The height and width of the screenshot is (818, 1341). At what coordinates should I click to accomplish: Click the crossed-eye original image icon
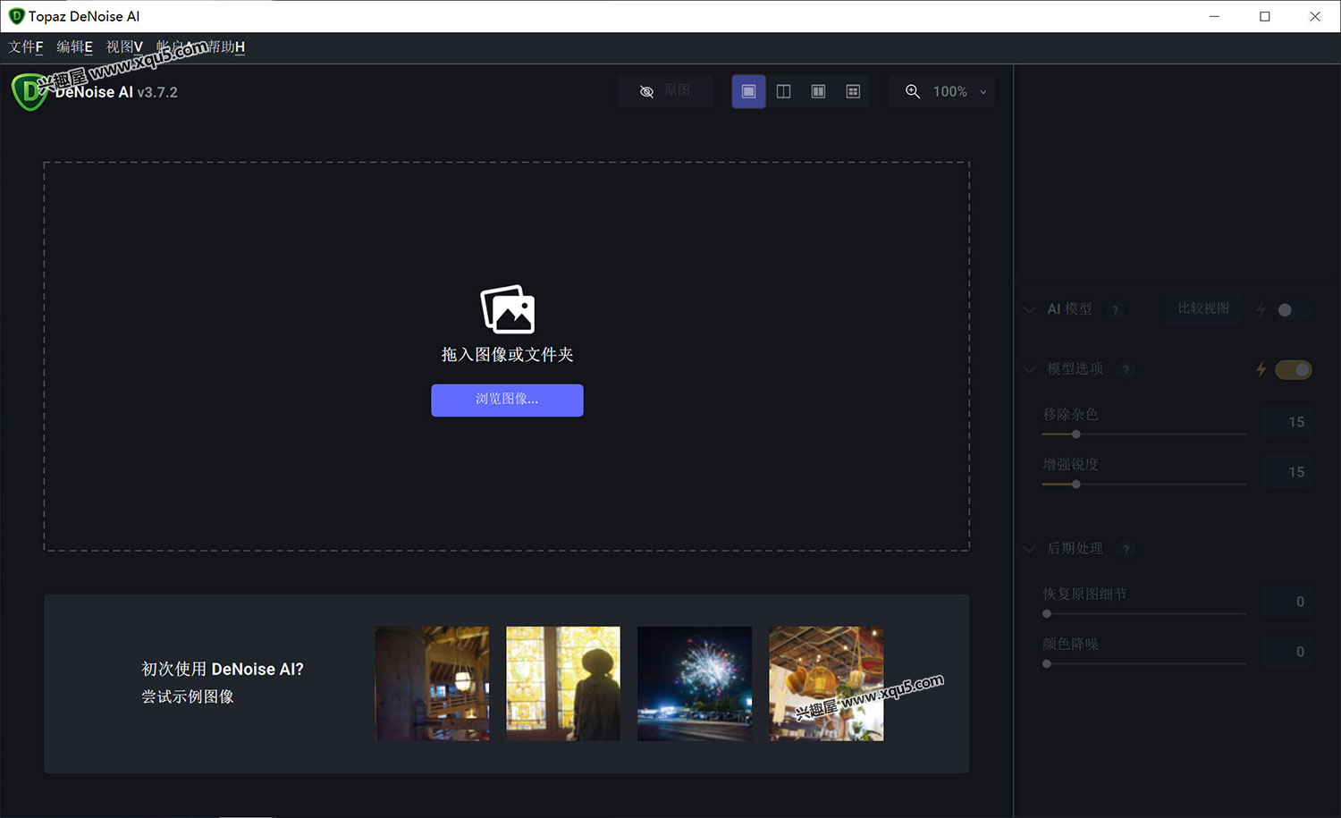(646, 91)
